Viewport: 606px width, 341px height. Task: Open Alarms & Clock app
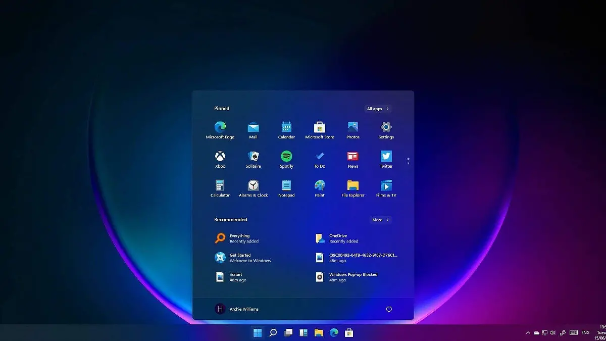click(253, 185)
